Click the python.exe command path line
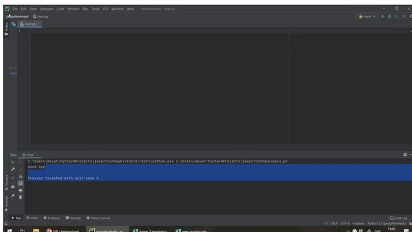The height and width of the screenshot is (232, 412). point(158,161)
